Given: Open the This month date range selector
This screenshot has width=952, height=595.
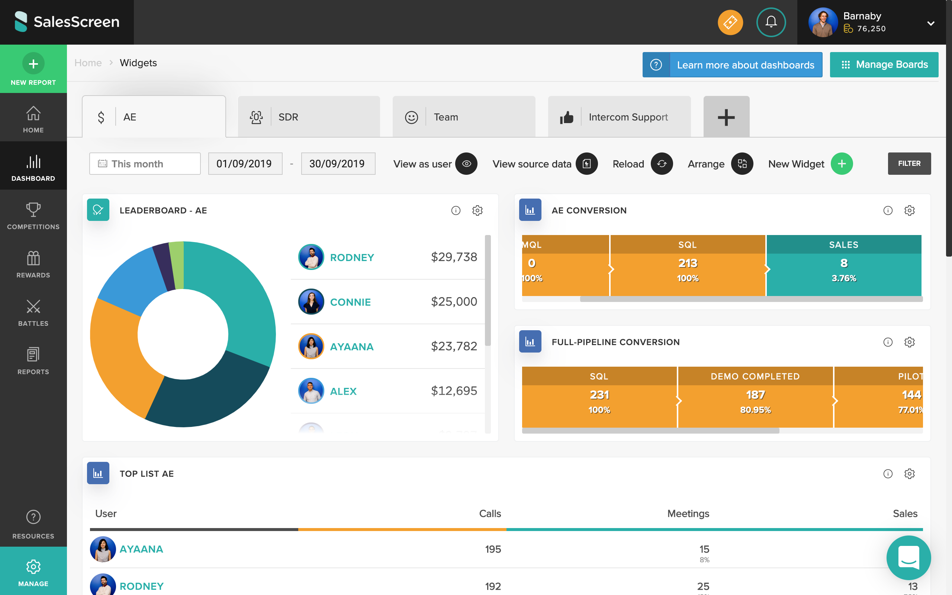Looking at the screenshot, I should click(x=145, y=163).
